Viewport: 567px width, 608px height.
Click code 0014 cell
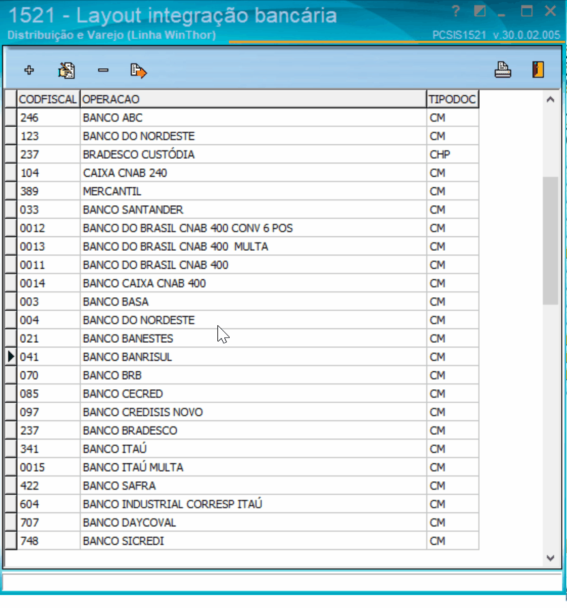click(x=48, y=284)
